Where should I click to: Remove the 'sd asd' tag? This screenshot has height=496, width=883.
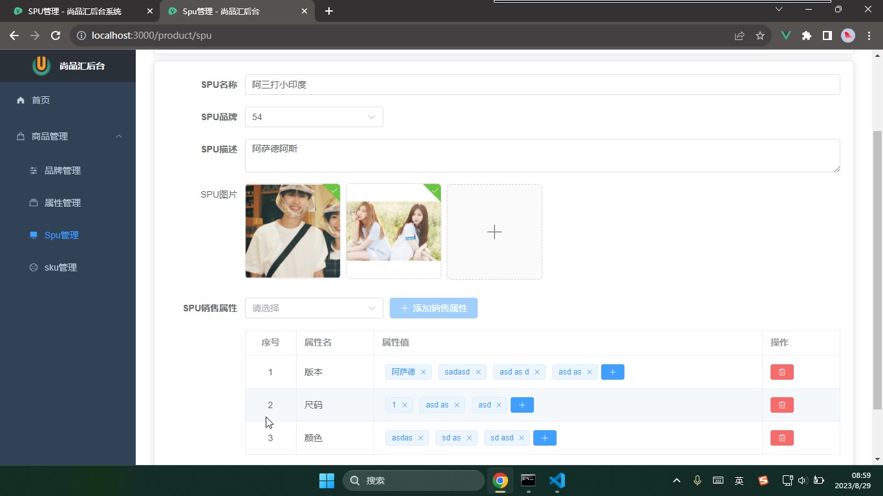[x=522, y=438]
